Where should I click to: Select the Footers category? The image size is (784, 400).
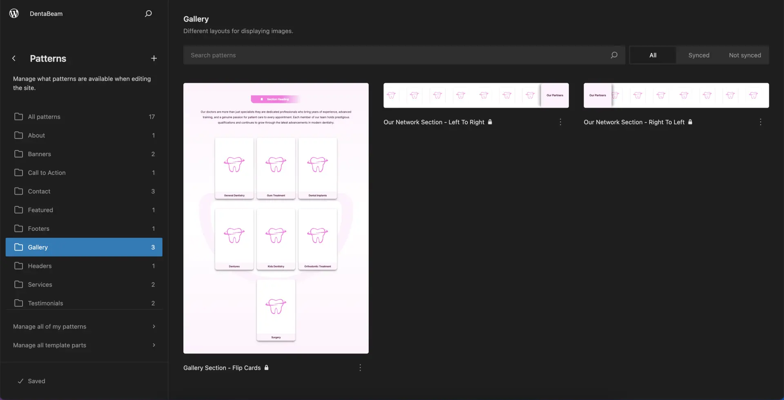click(x=84, y=229)
